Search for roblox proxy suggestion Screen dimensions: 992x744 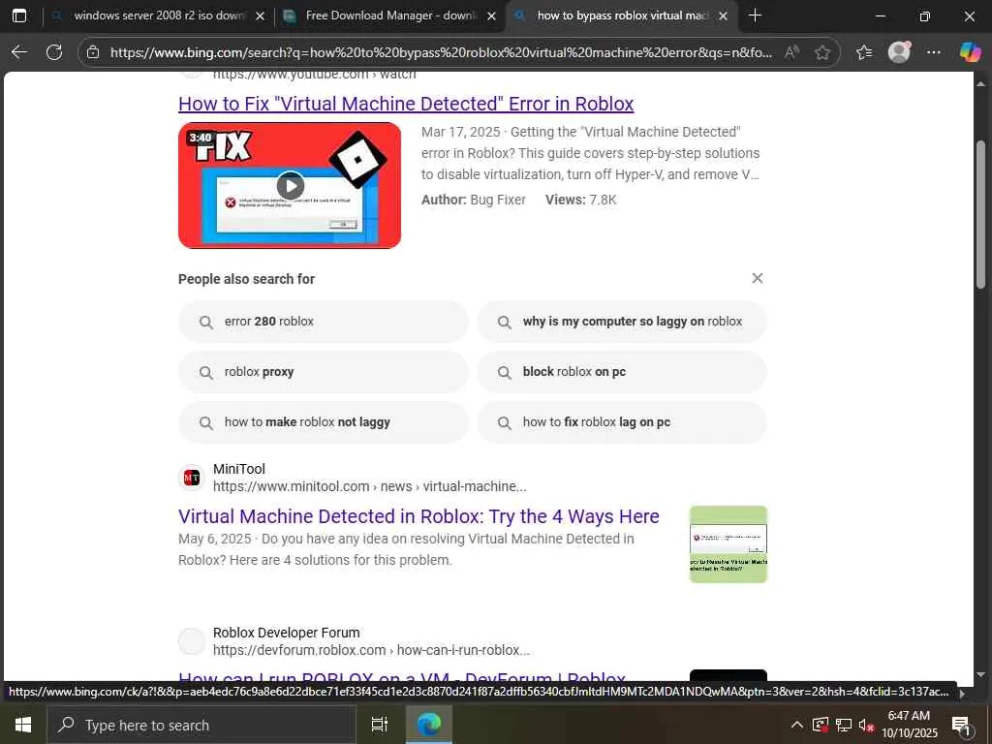324,372
